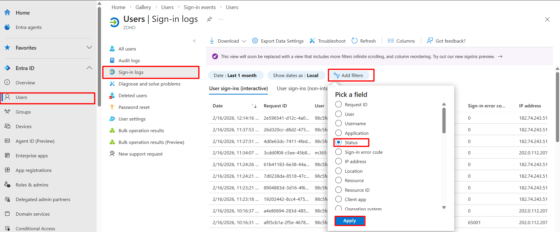Open Columns settings
The height and width of the screenshot is (232, 560).
pos(401,41)
